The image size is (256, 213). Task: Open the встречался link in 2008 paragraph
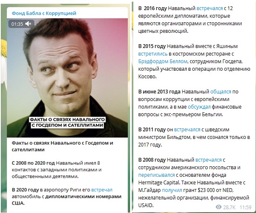(x=209, y=160)
